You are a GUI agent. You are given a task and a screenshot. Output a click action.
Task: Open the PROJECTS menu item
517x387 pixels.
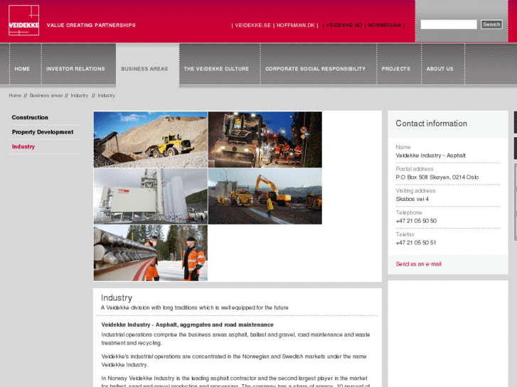pos(395,69)
